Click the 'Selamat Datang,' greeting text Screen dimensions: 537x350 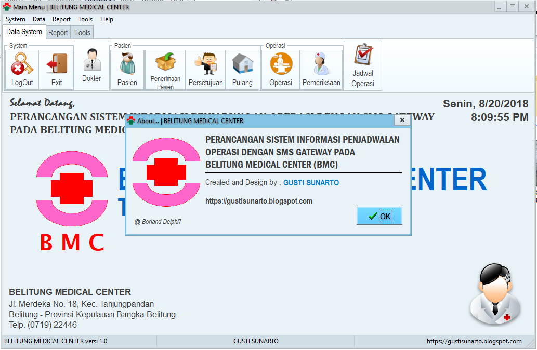(42, 103)
